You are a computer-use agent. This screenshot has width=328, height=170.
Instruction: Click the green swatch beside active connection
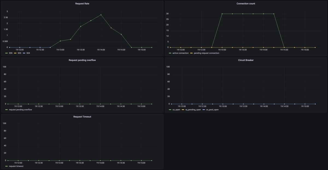170,53
